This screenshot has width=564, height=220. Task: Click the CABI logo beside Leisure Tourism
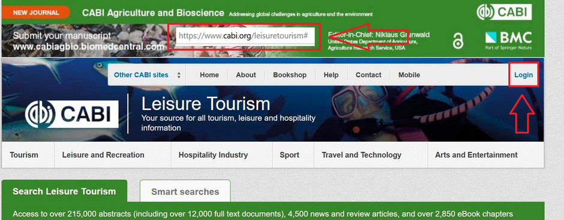coord(72,114)
